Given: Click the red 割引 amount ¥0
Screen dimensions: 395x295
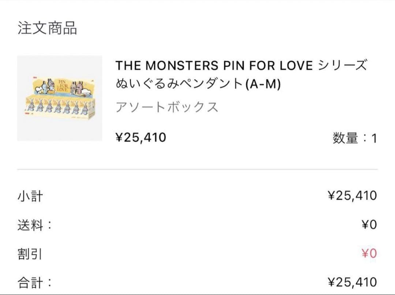Looking at the screenshot, I should pos(369,253).
